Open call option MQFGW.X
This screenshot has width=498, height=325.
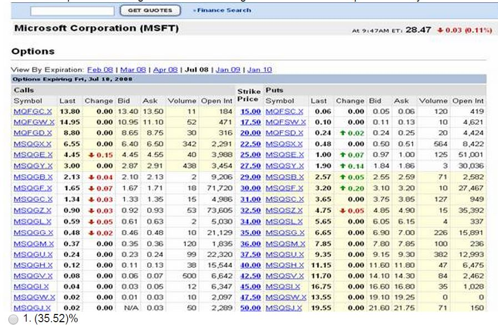click(x=34, y=122)
